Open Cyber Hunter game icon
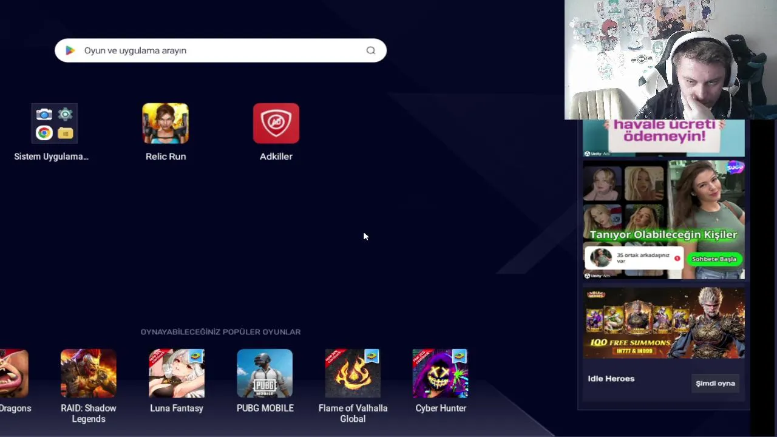 click(440, 373)
